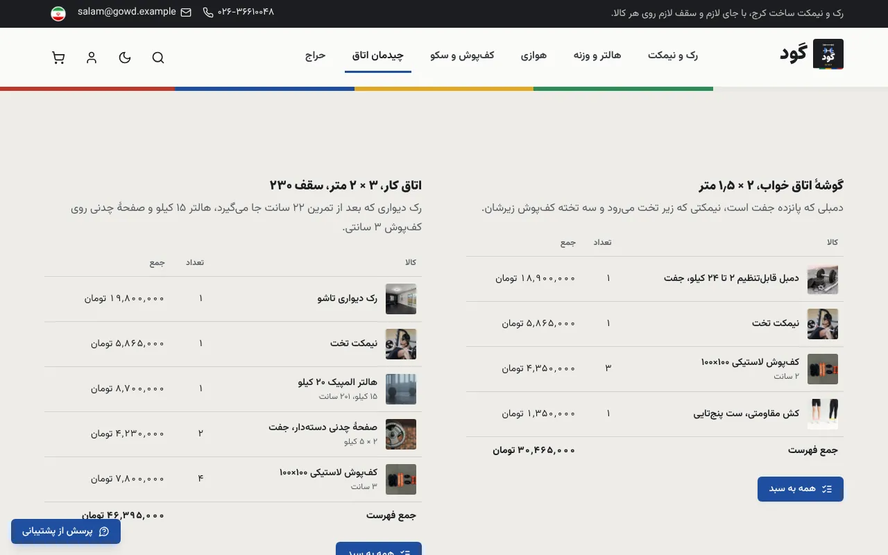The width and height of the screenshot is (888, 555).
Task: Go to the هوازی menu item
Action: point(534,55)
